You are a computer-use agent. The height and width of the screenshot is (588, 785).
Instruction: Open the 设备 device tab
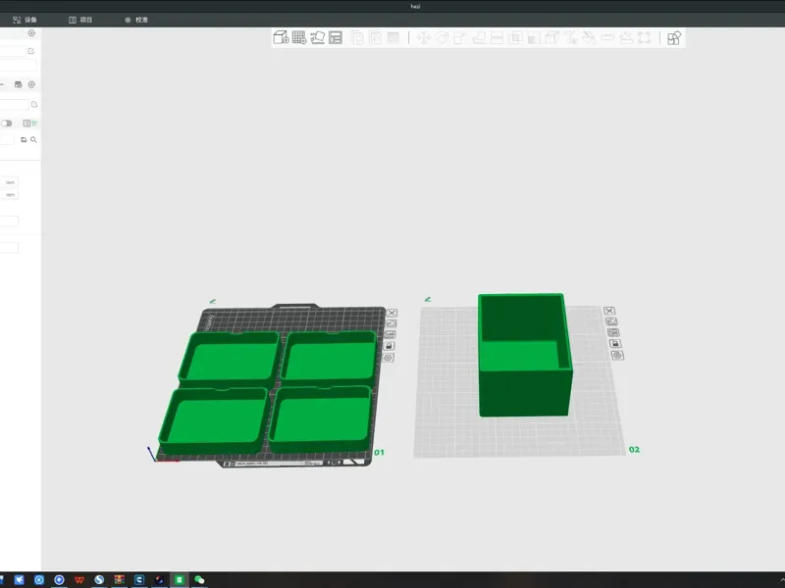(x=26, y=20)
